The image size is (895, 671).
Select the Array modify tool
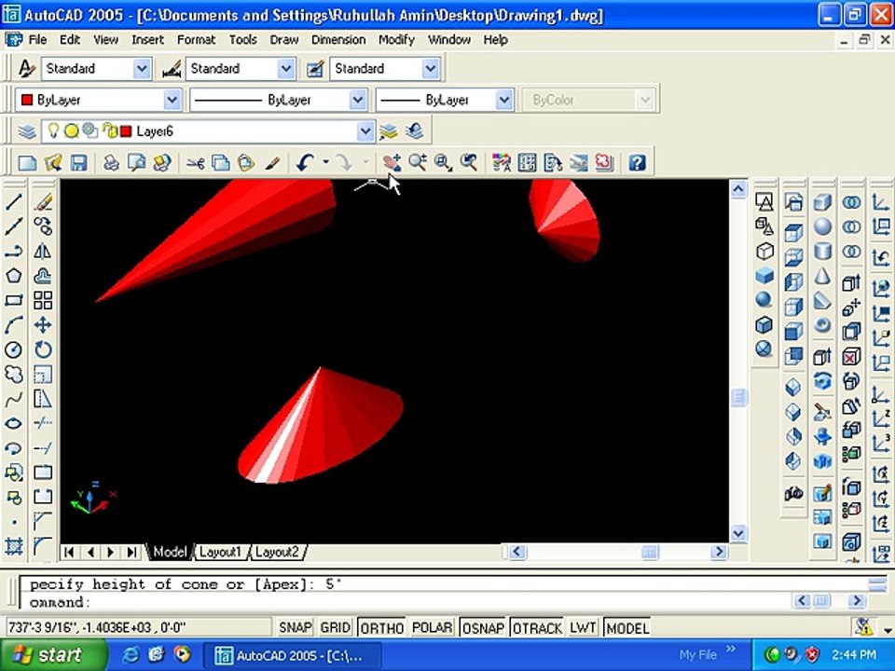(43, 301)
